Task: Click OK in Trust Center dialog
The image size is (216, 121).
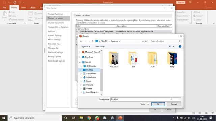Action: coord(155,110)
